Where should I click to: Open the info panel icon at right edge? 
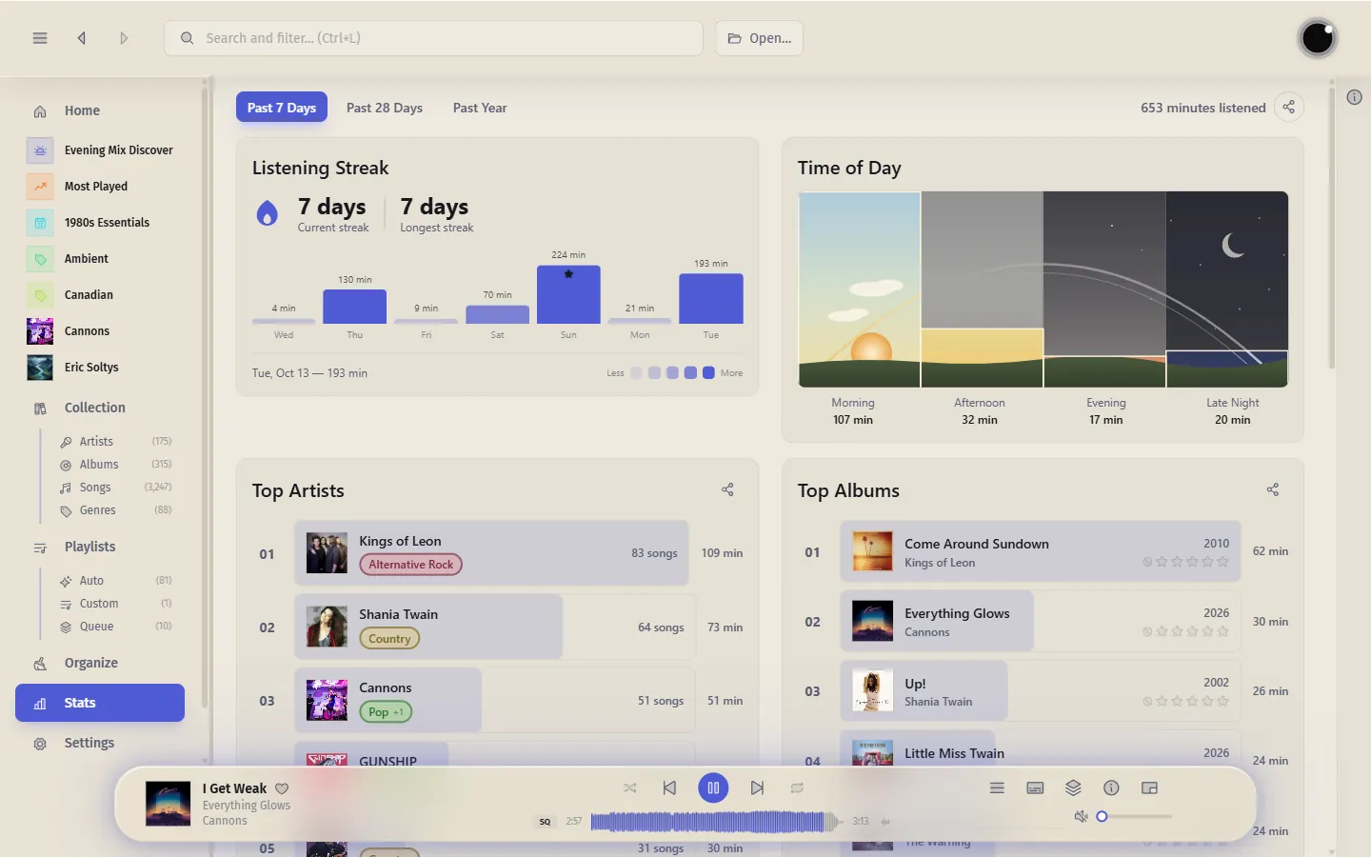click(1354, 97)
